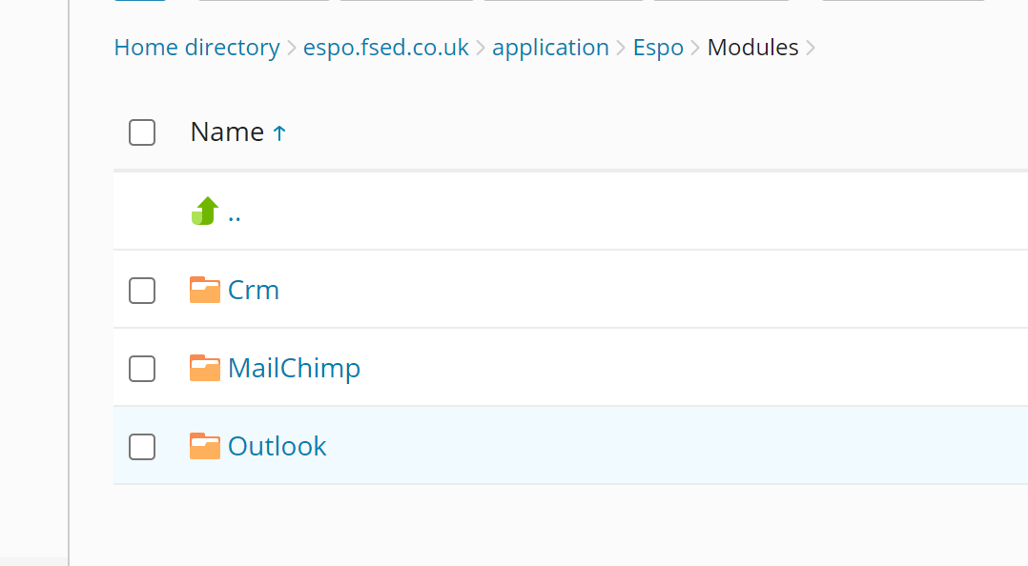Toggle the checkbox for the Outlook folder
This screenshot has height=566, width=1028.
tap(142, 446)
